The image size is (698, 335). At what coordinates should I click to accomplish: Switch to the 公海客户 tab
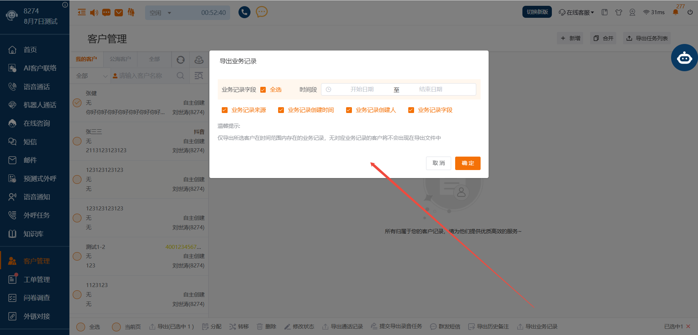click(x=120, y=59)
